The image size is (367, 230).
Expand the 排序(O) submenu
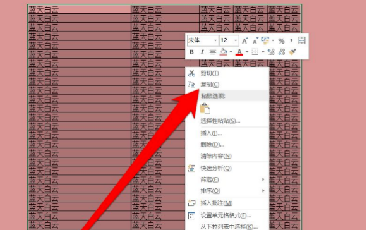click(x=227, y=191)
